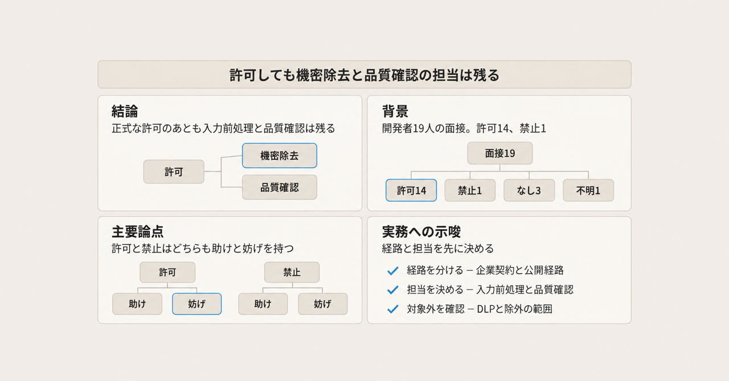Select the highlighted 妨げ node under 許可
The width and height of the screenshot is (729, 381).
(x=196, y=304)
